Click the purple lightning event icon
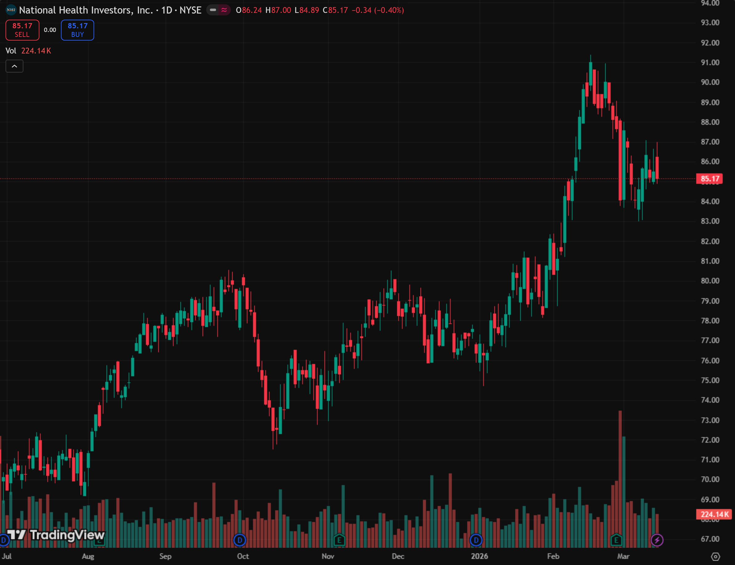The image size is (735, 565). pyautogui.click(x=657, y=540)
